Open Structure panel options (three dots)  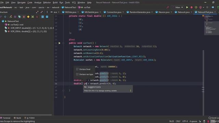47,12
